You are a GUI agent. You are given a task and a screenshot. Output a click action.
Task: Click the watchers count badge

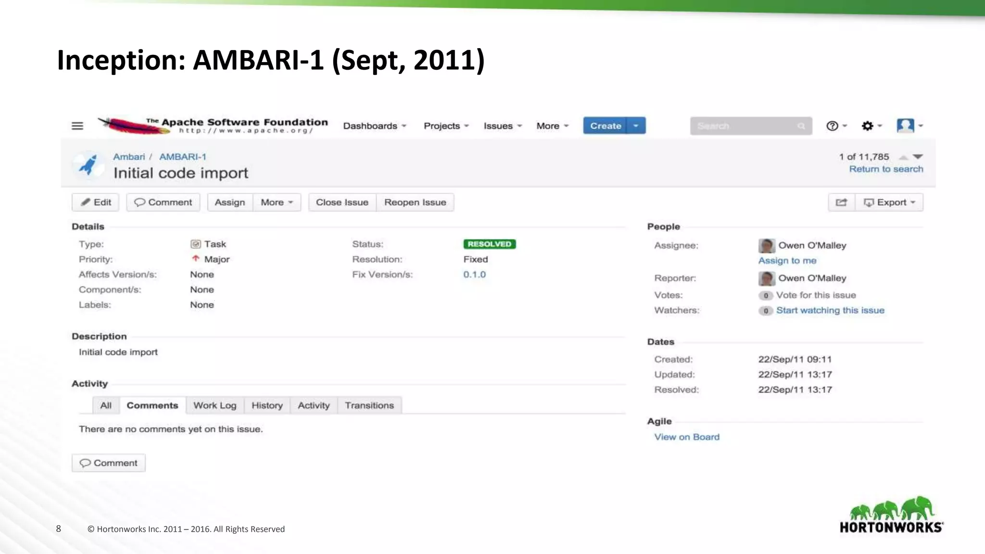766,311
